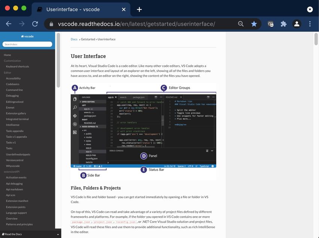Click the sidebar vertical scrollbar
The height and width of the screenshot is (238, 319).
[x=58, y=60]
